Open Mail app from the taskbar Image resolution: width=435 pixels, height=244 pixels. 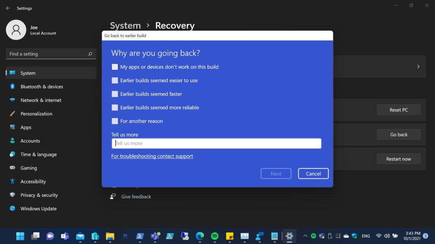[80, 236]
